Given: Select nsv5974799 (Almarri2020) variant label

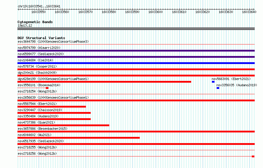Looking at the screenshot, I should [39, 48].
